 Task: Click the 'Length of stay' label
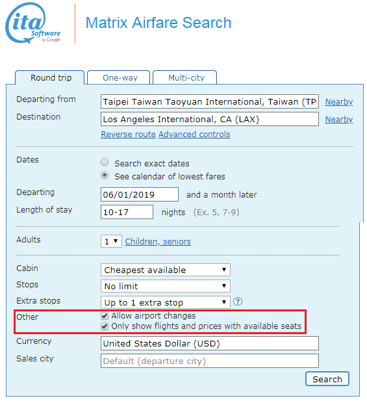click(44, 210)
